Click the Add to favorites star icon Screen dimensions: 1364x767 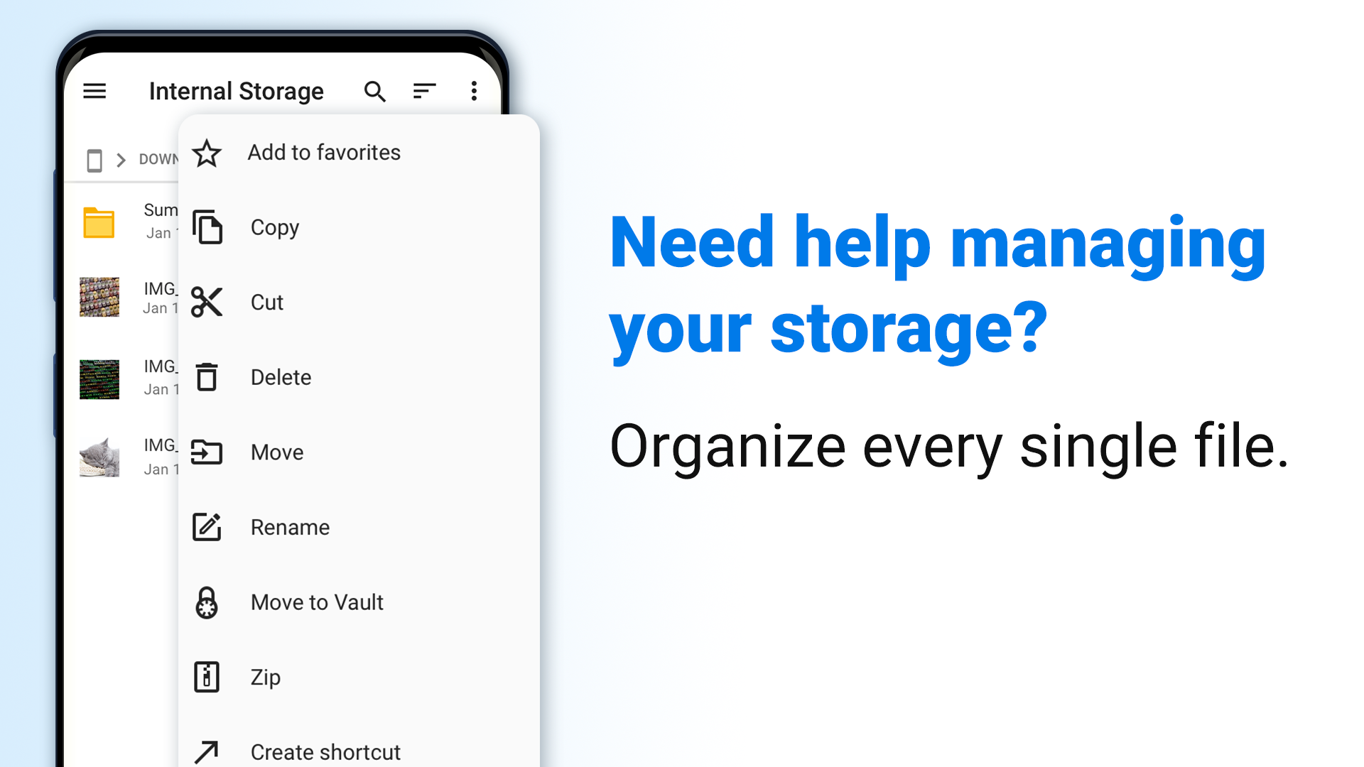click(206, 152)
